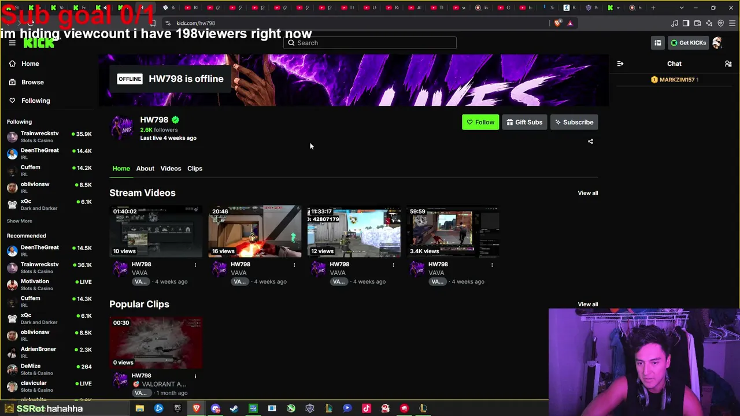The image size is (740, 416).
Task: Open Steam from the taskbar
Action: pos(234,408)
